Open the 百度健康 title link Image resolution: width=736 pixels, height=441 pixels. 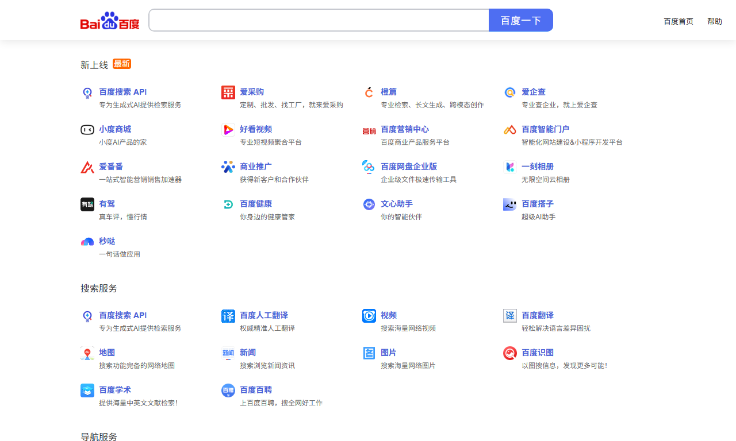click(256, 204)
